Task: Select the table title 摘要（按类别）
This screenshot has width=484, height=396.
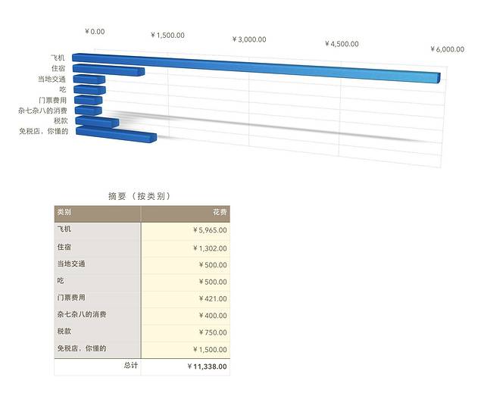Action: tap(140, 196)
